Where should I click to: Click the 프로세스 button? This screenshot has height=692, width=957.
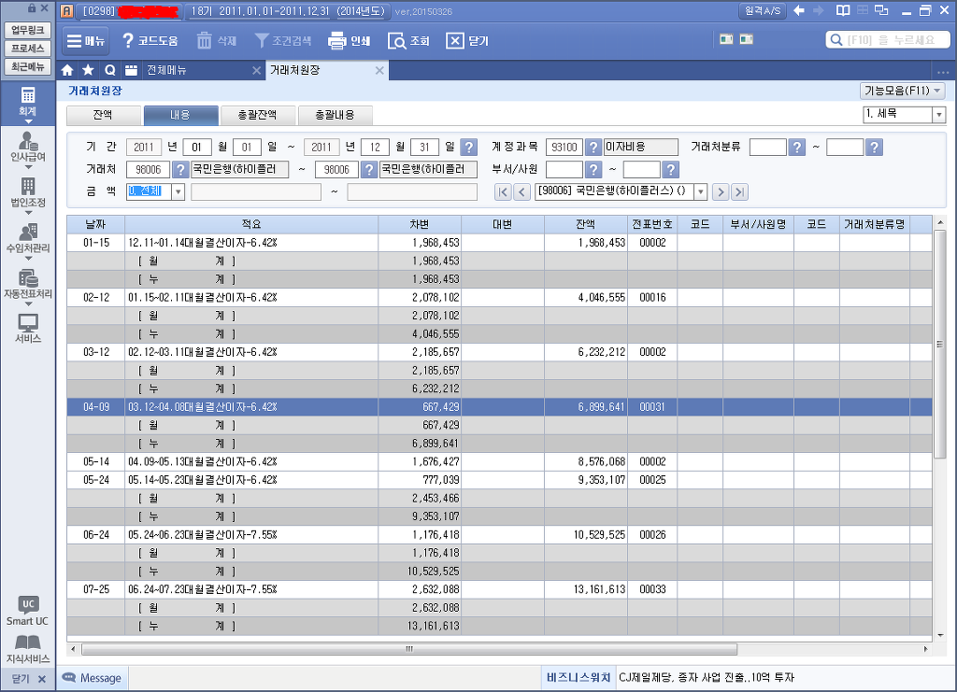click(x=27, y=49)
